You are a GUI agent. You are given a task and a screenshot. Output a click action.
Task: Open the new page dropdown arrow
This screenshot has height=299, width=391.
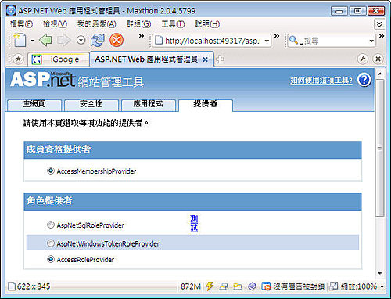33,41
